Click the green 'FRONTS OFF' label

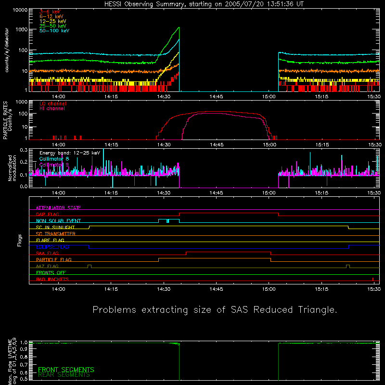tap(51, 273)
